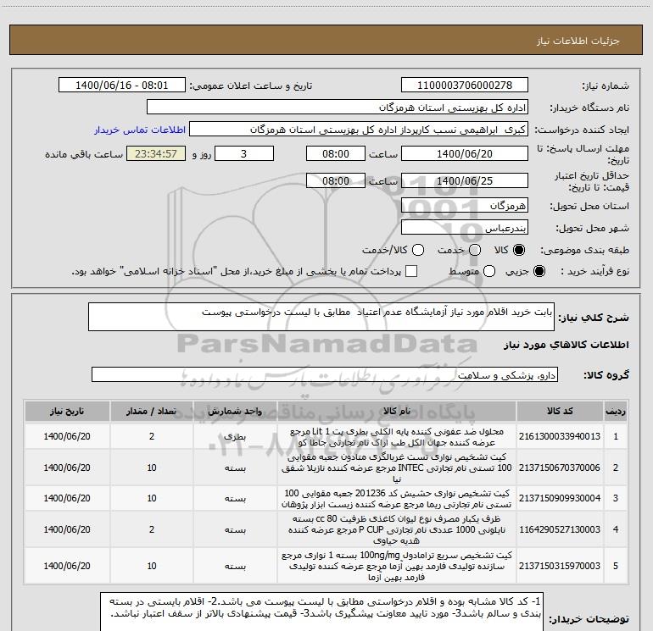Click the ظرف یکبار مصرف لیوان کاغذی product name
The width and height of the screenshot is (653, 631).
[397, 529]
